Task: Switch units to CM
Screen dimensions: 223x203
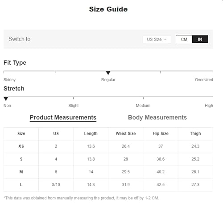Action: click(x=184, y=39)
